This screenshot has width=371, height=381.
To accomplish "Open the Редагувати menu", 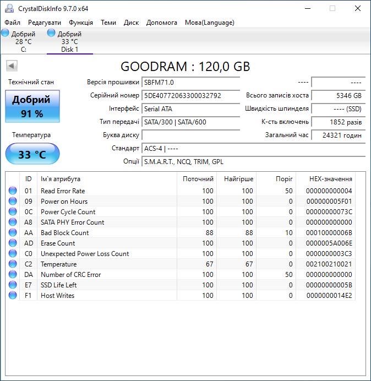I will [45, 23].
